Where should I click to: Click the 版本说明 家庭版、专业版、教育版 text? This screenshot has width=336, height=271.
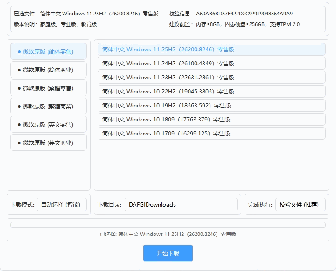68,24
